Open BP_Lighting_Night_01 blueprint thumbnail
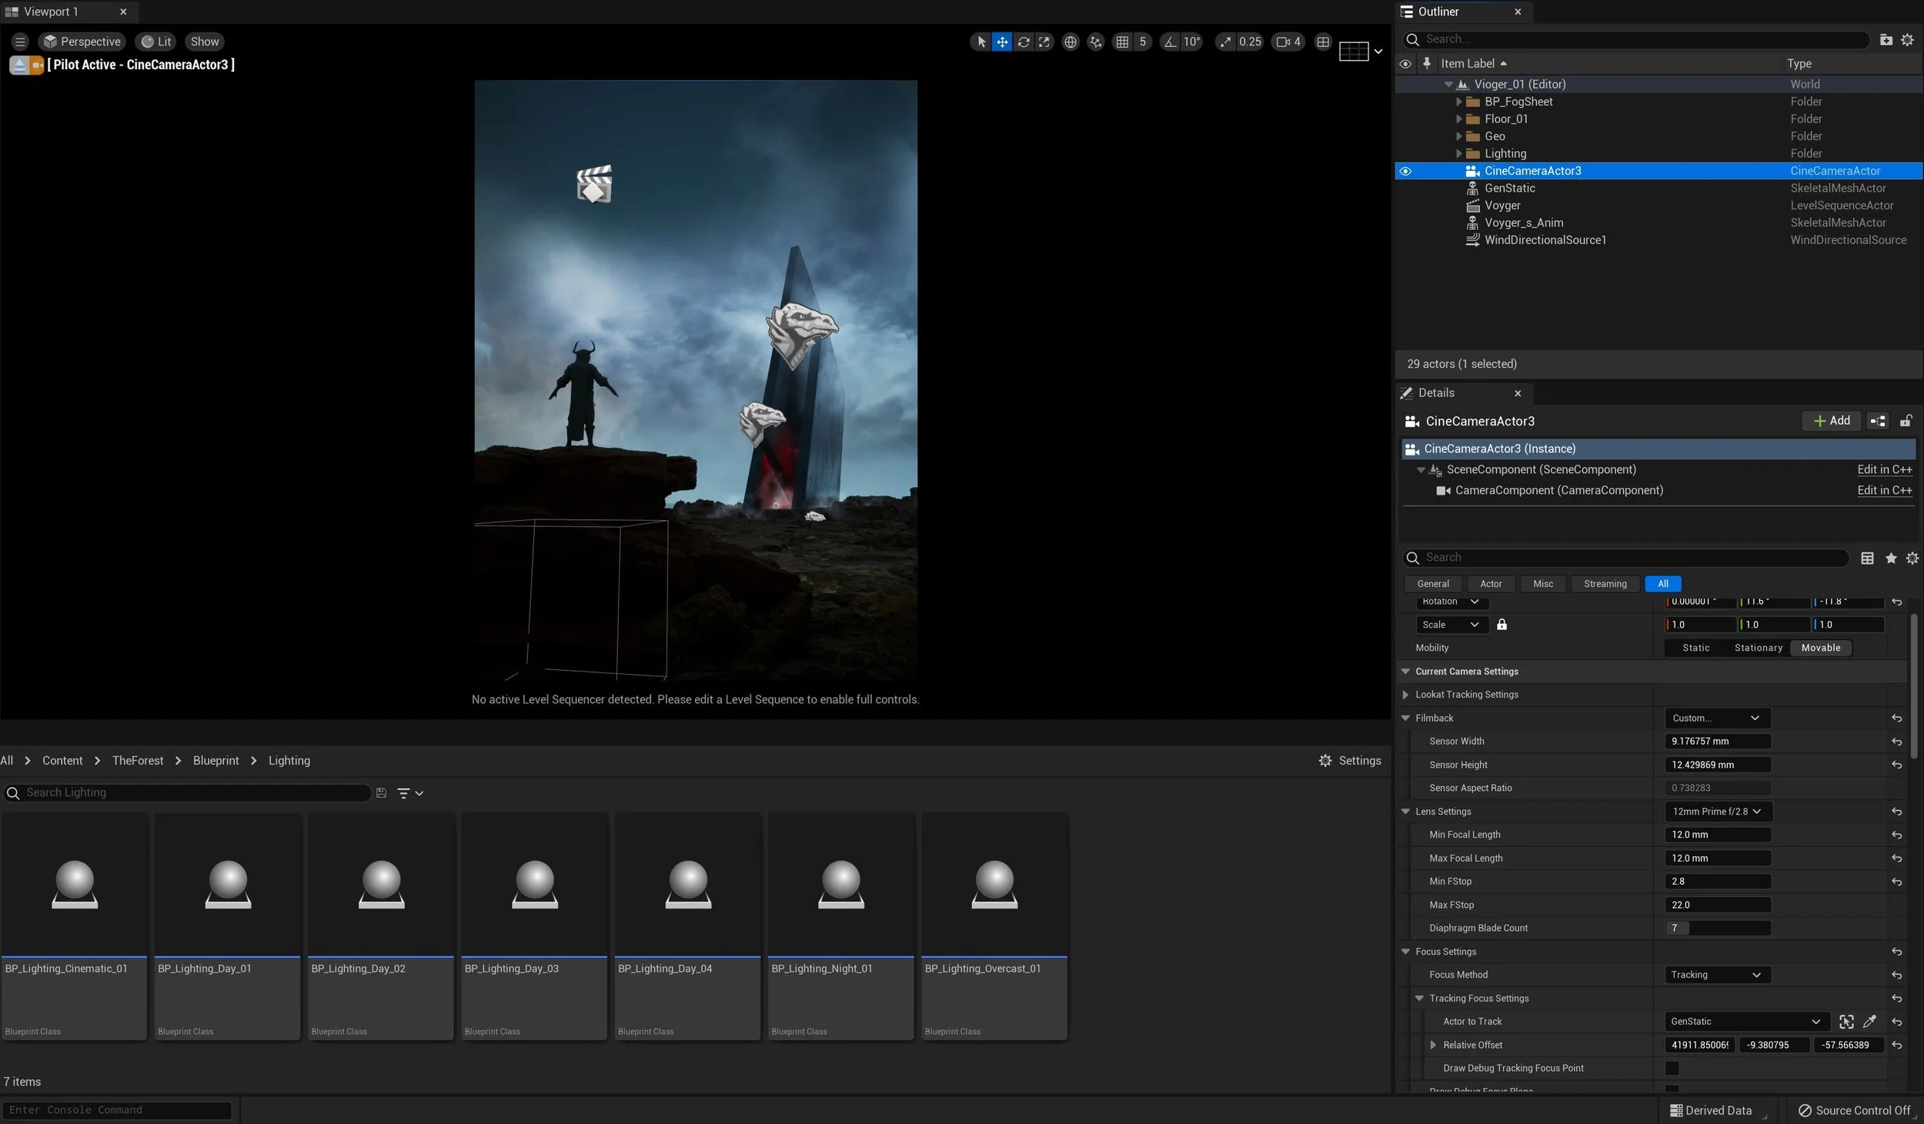 [840, 885]
